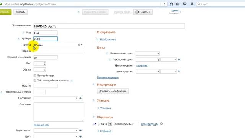Click the Артикул input field
This screenshot has height=138, width=245.
click(x=46, y=39)
